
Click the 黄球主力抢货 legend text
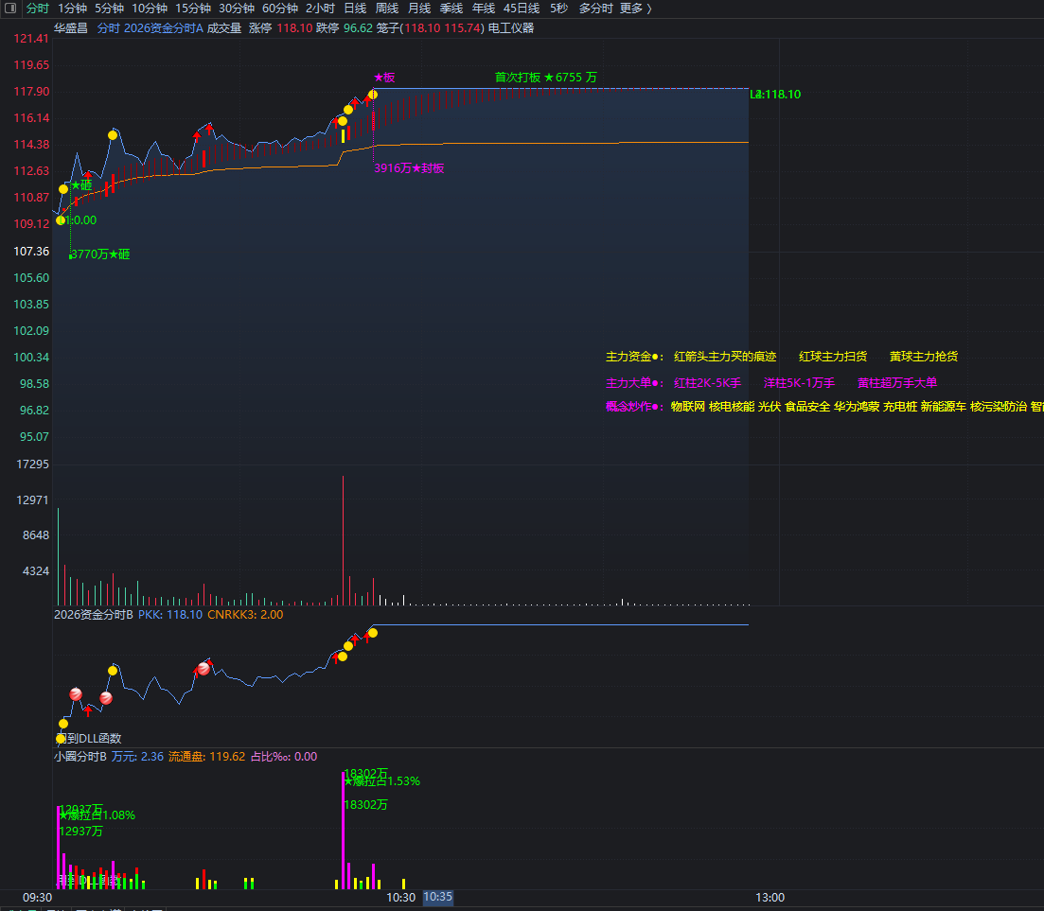click(x=924, y=357)
